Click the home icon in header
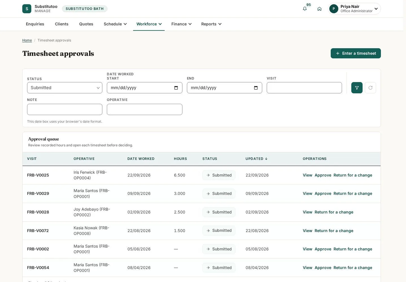 point(319,9)
